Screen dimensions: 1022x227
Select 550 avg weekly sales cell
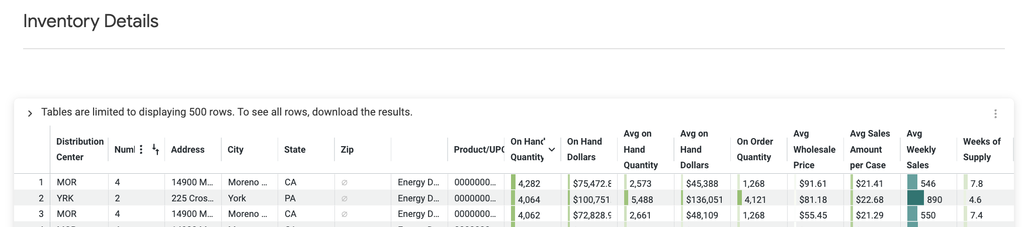point(928,214)
